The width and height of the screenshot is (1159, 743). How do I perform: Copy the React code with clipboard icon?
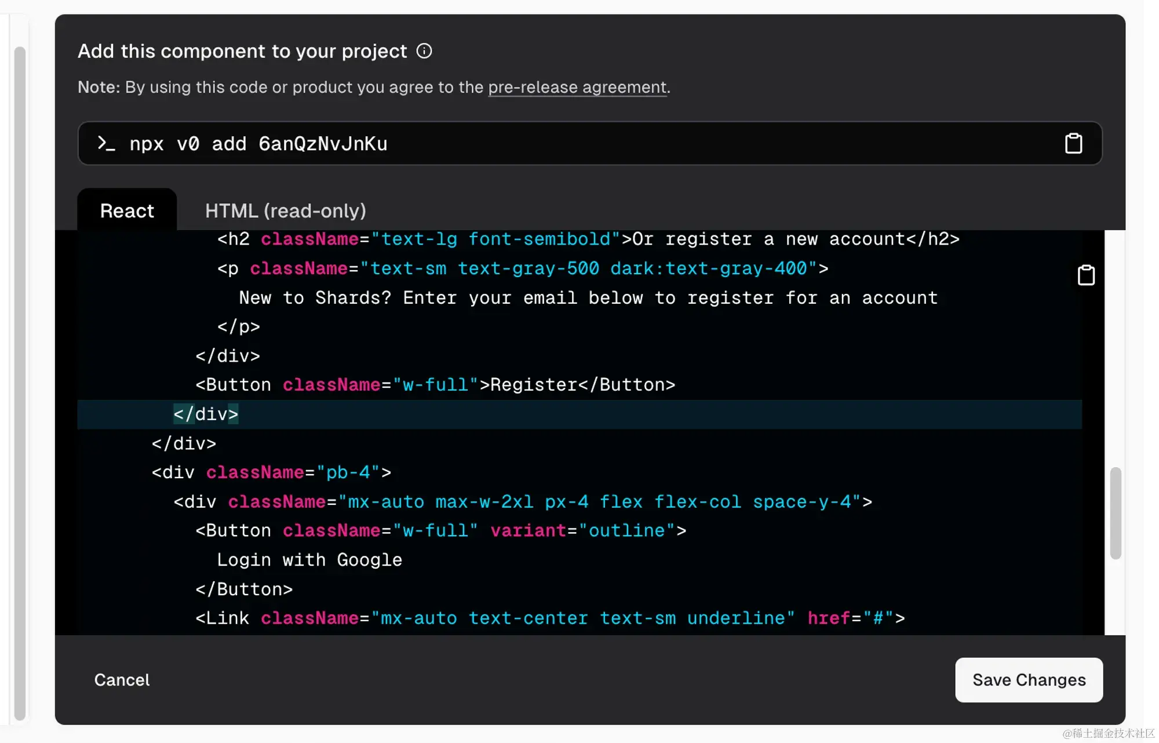point(1086,275)
